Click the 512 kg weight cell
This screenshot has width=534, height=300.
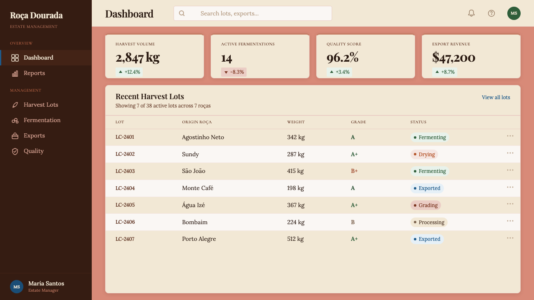click(x=295, y=239)
